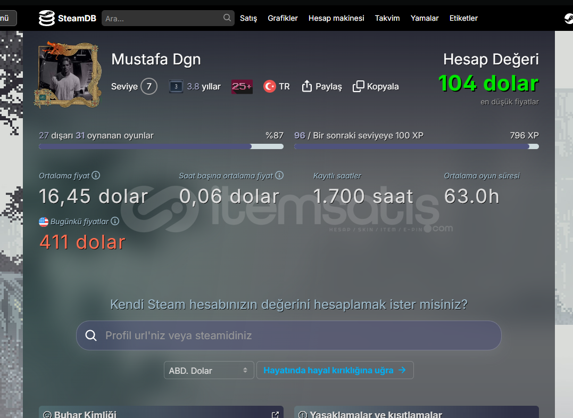Click the Turkish flag icon
Image resolution: width=573 pixels, height=418 pixels.
(270, 86)
